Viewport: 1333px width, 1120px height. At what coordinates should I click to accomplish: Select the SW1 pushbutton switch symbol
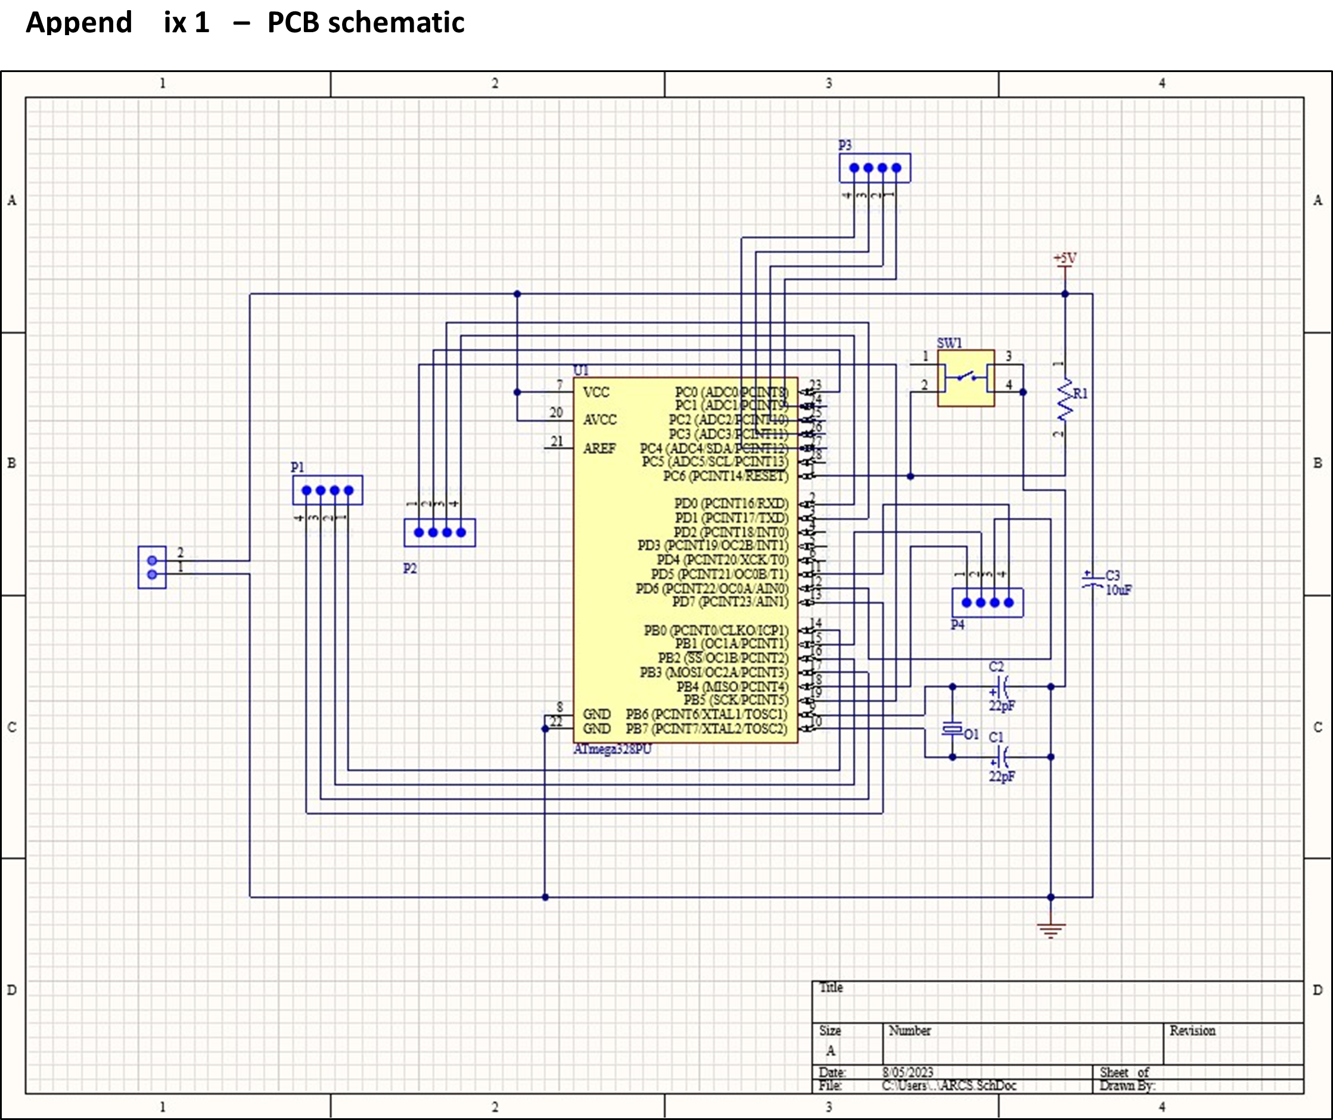(965, 378)
